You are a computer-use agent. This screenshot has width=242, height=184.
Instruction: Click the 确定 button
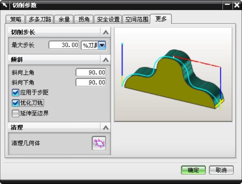pyautogui.click(x=193, y=170)
